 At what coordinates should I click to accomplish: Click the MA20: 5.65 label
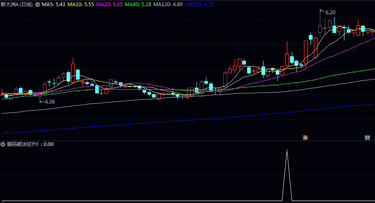109,4
